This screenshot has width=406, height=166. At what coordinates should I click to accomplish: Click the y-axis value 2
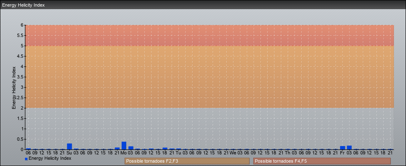tap(22, 108)
